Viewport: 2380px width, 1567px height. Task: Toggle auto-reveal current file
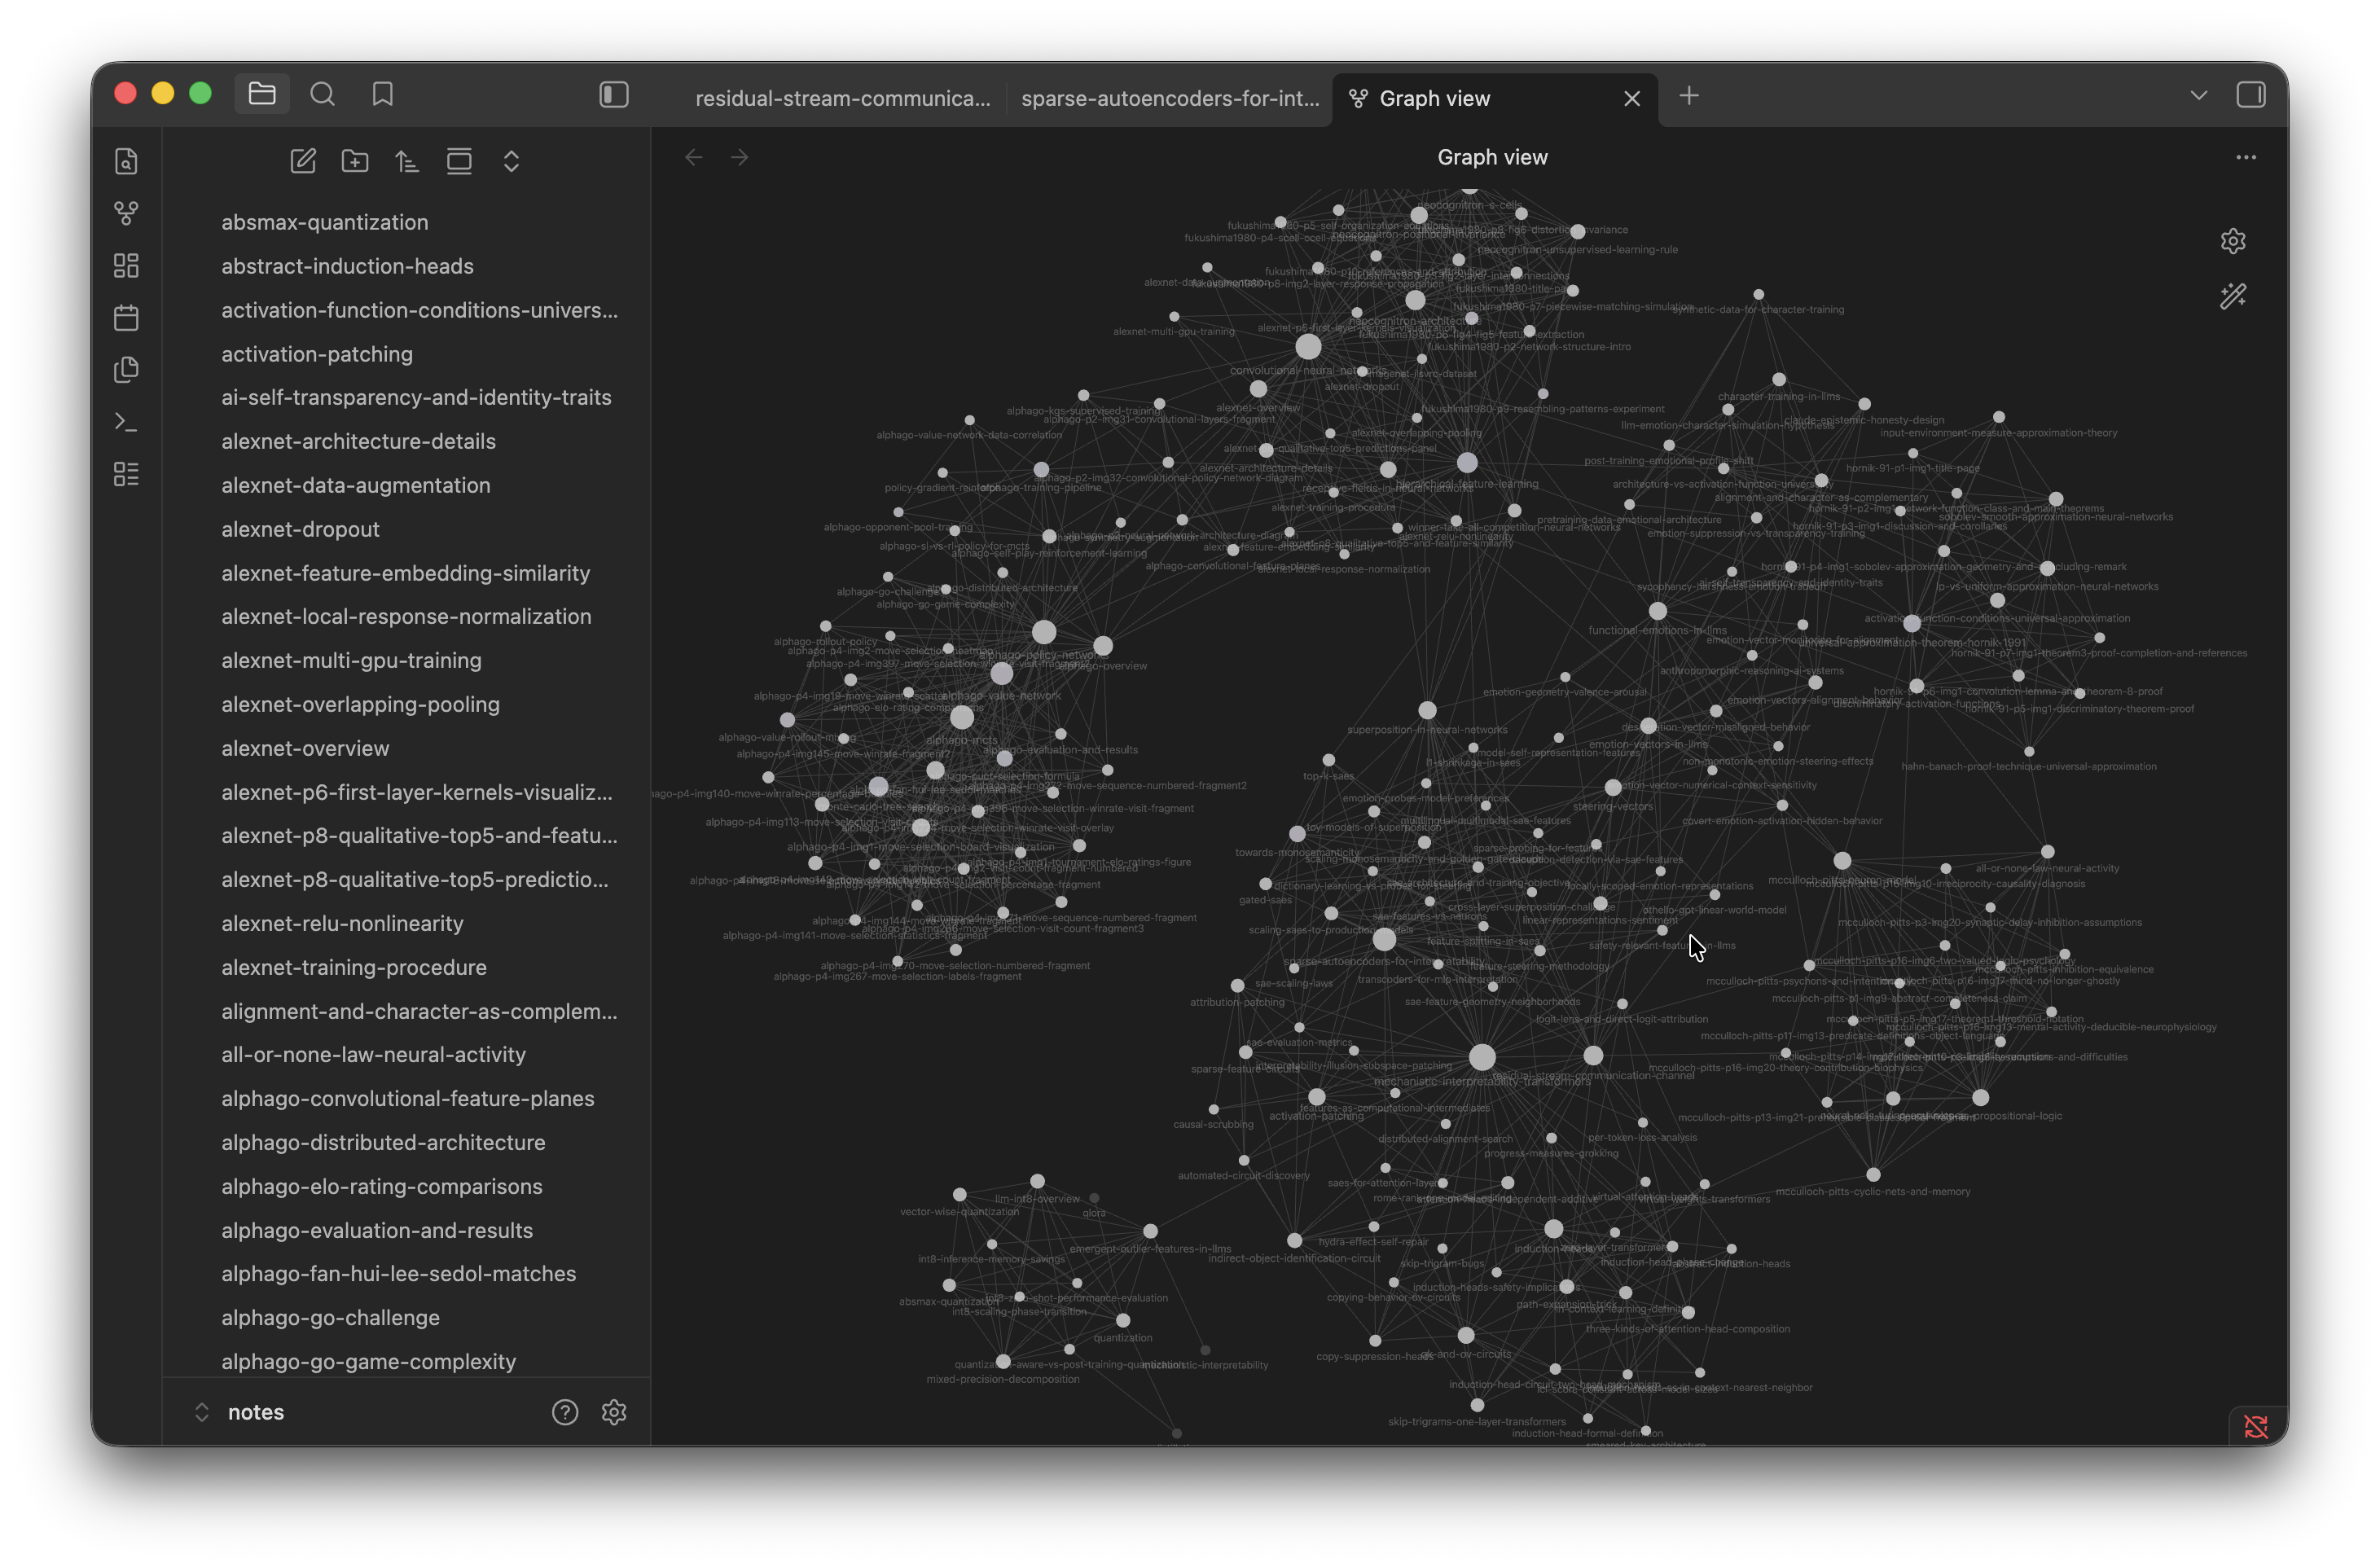coord(459,161)
